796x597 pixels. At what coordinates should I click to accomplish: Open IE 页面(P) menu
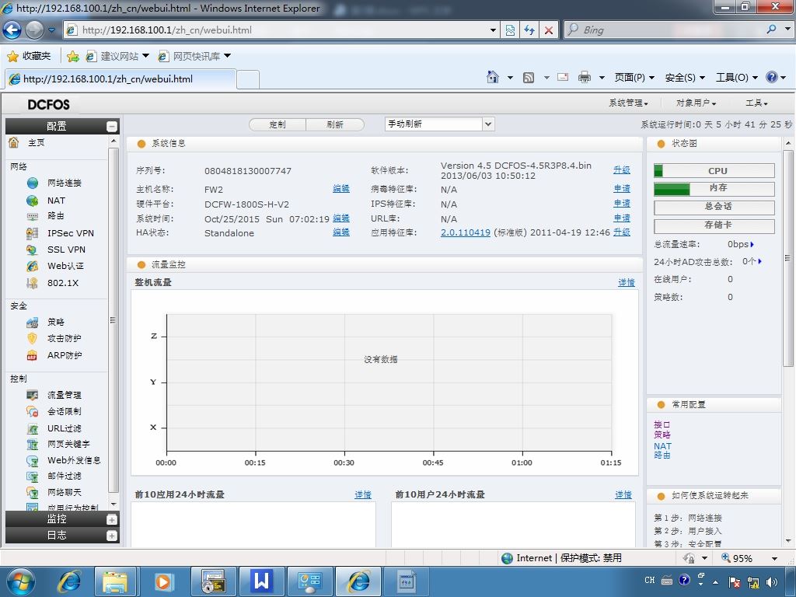click(x=634, y=77)
